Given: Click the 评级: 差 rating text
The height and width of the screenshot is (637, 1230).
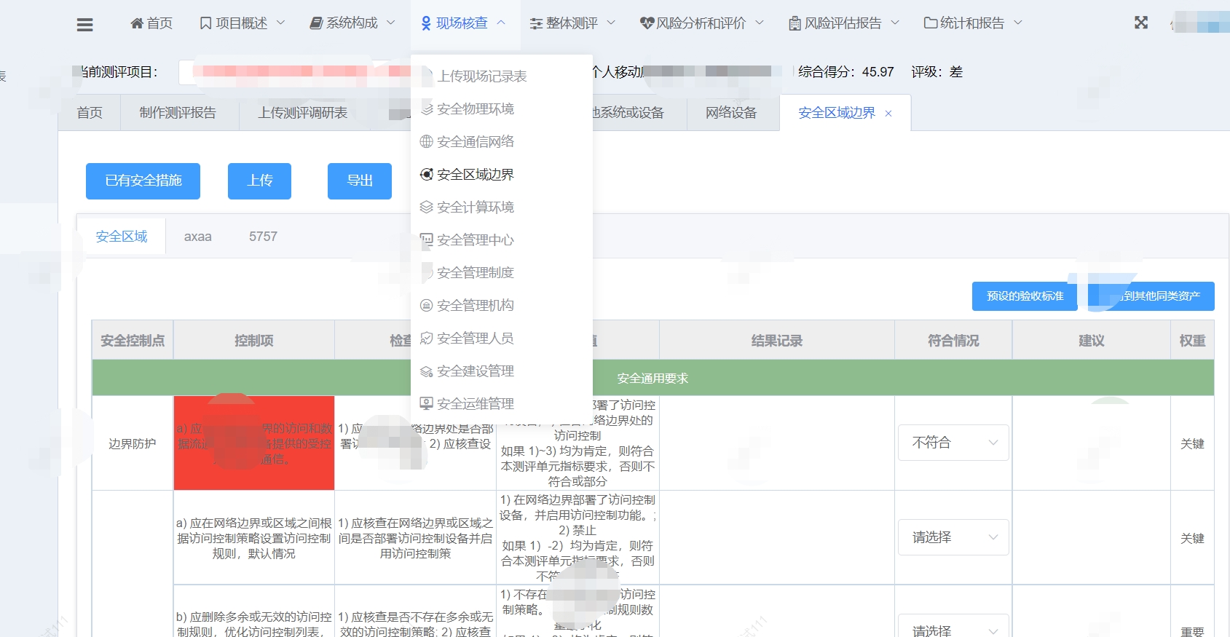Looking at the screenshot, I should (x=937, y=72).
